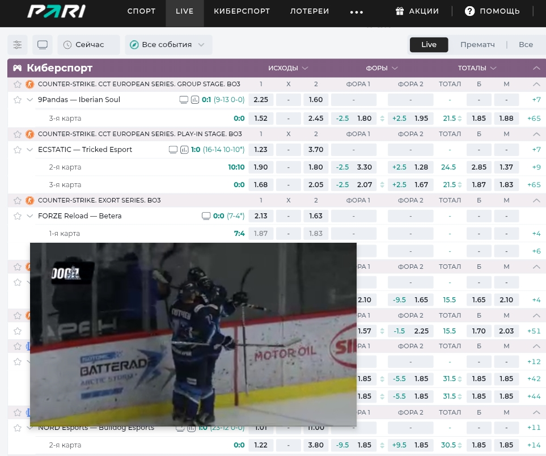This screenshot has width=546, height=456.
Task: Open the filter settings sliders icon
Action: (18, 45)
